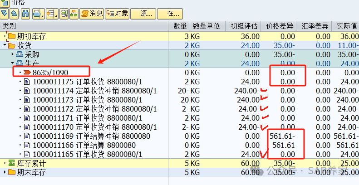359x185 pixels.
Task: Click the document icon of row 1000011169
Action: [27, 136]
